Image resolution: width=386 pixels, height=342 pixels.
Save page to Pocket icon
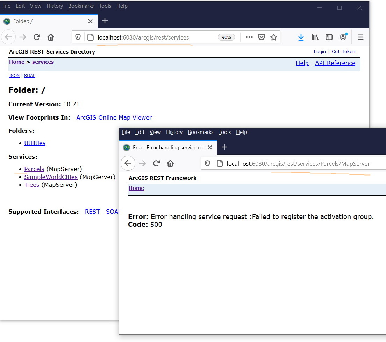click(262, 37)
